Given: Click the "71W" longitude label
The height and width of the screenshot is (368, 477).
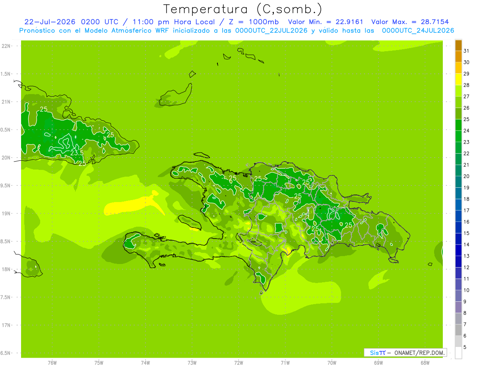Looking at the screenshot, I should tap(285, 363).
